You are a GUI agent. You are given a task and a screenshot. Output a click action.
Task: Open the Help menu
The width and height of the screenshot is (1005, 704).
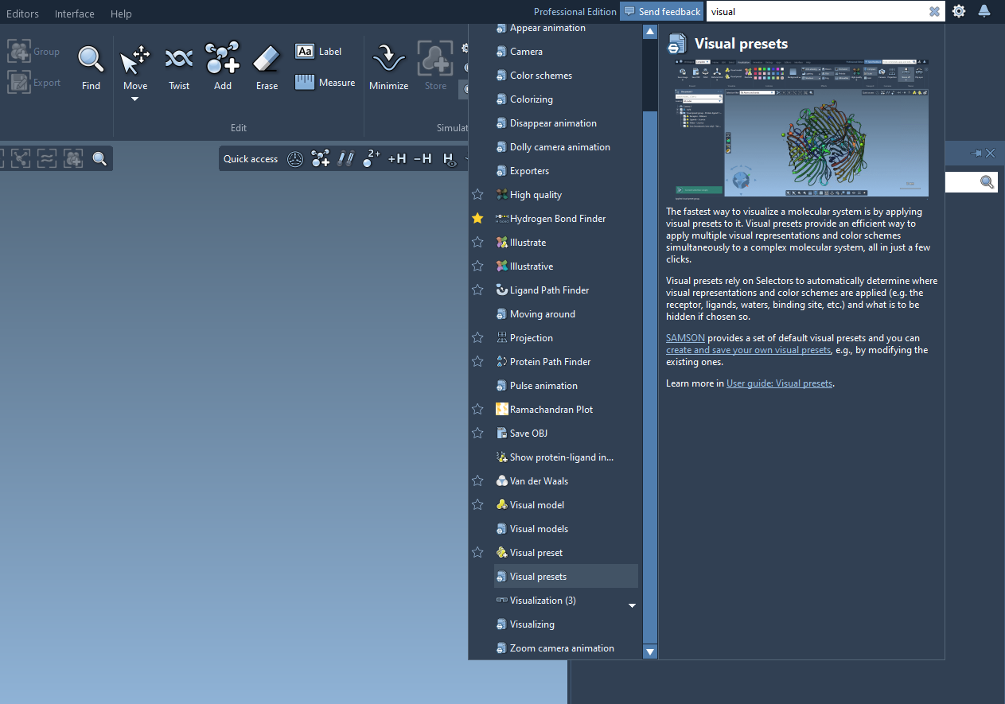click(121, 14)
